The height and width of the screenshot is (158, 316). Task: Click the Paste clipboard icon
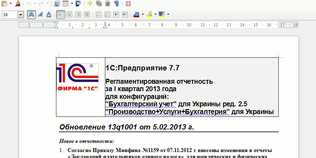[x=4, y=4]
